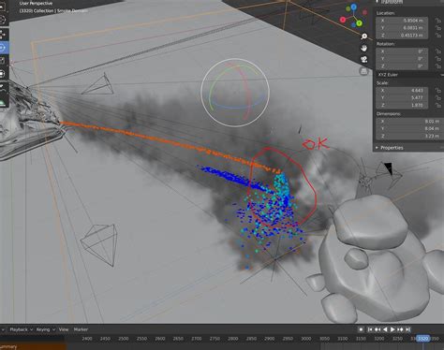
Task: Click the Location X value field
Action: (402, 21)
